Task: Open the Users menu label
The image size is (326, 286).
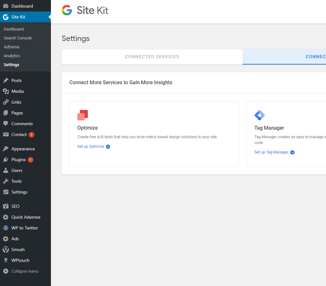Action: [17, 170]
